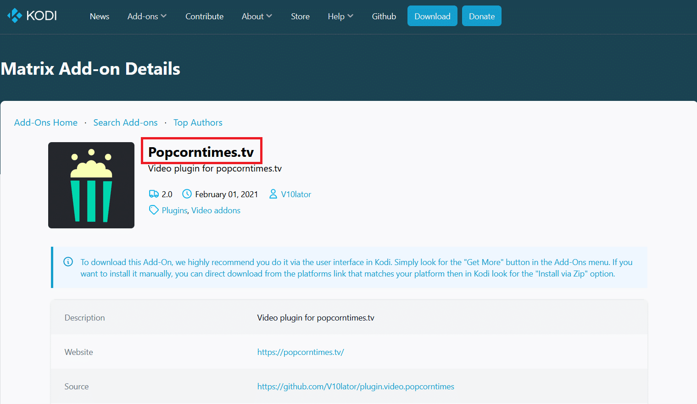Open the Contribute page

[205, 17]
